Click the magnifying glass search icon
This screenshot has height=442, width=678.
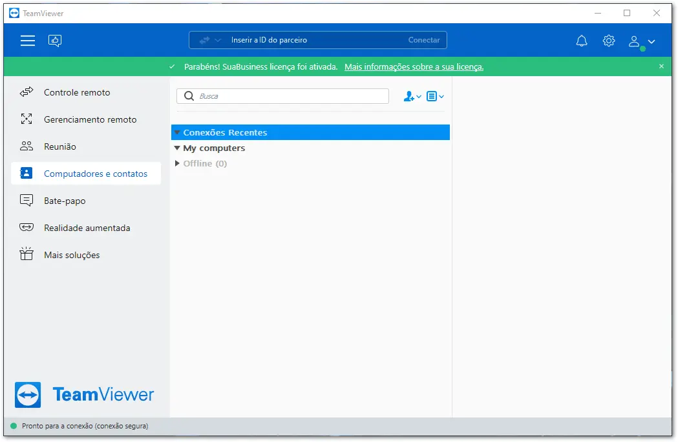(189, 96)
